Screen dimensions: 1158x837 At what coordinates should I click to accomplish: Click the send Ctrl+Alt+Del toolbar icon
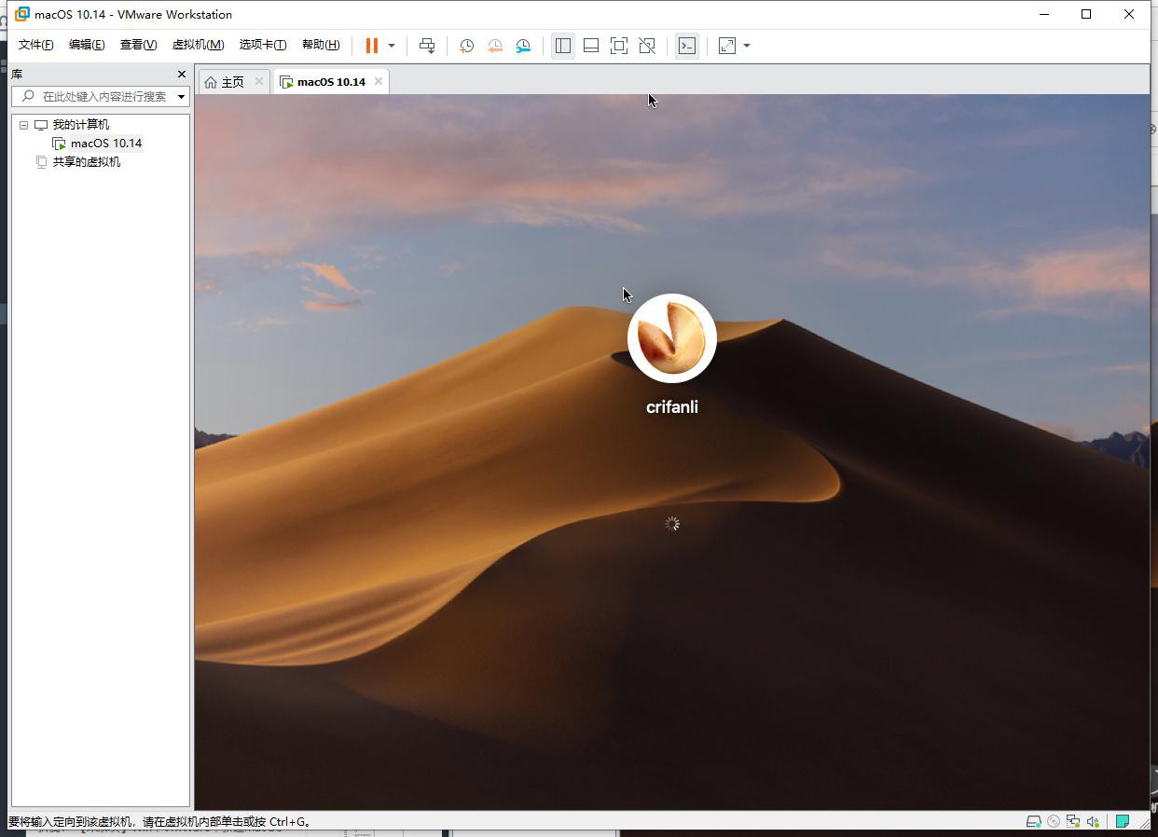click(x=427, y=46)
